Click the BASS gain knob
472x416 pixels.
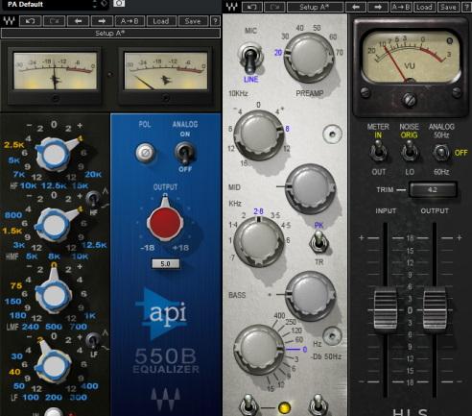(310, 295)
